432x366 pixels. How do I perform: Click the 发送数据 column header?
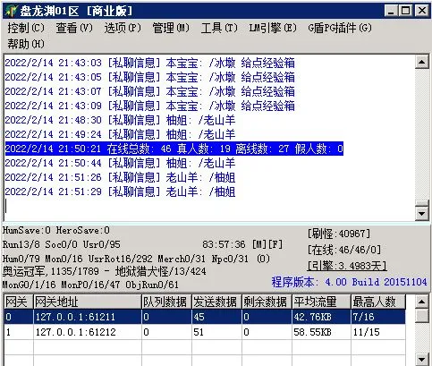(216, 302)
